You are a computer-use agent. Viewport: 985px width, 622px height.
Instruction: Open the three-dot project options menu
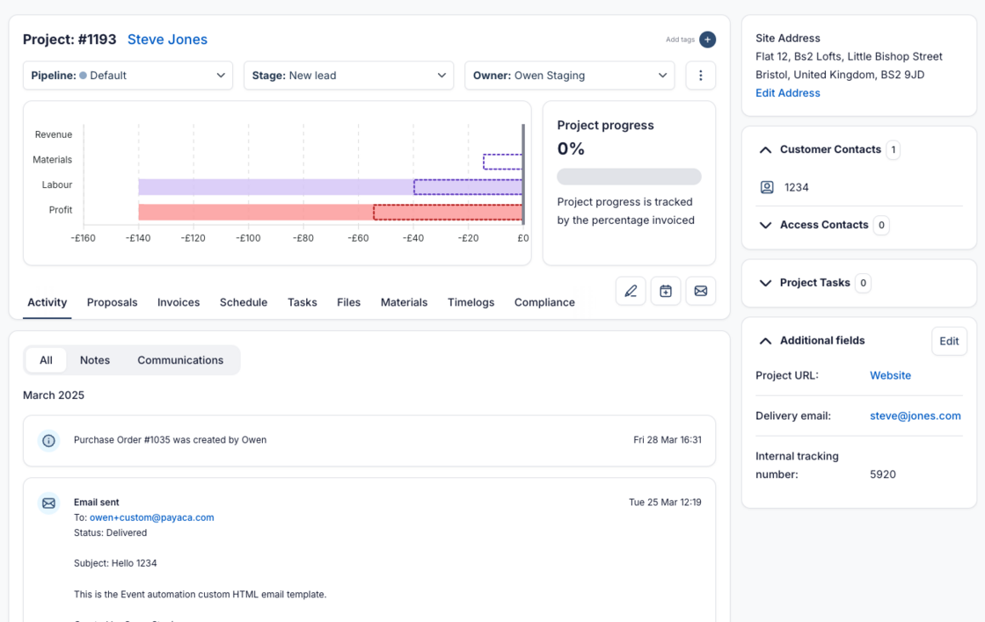pos(700,76)
